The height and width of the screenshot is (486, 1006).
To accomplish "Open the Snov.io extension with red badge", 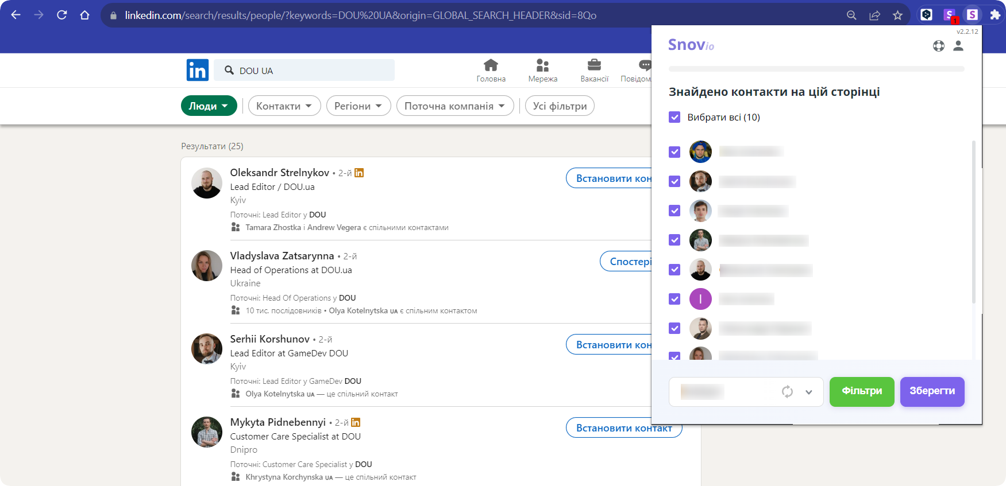I will click(x=950, y=15).
